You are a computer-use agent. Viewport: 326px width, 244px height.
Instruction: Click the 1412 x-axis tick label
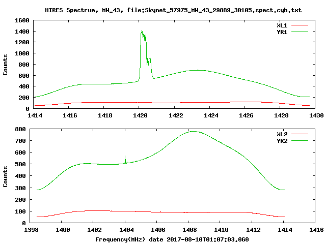click(253, 230)
